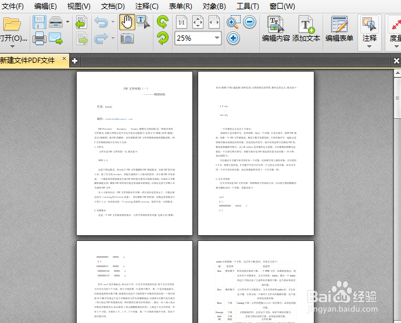Viewport: 401px width, 323px height.
Task: Send the file by email icon
Action: 56,38
